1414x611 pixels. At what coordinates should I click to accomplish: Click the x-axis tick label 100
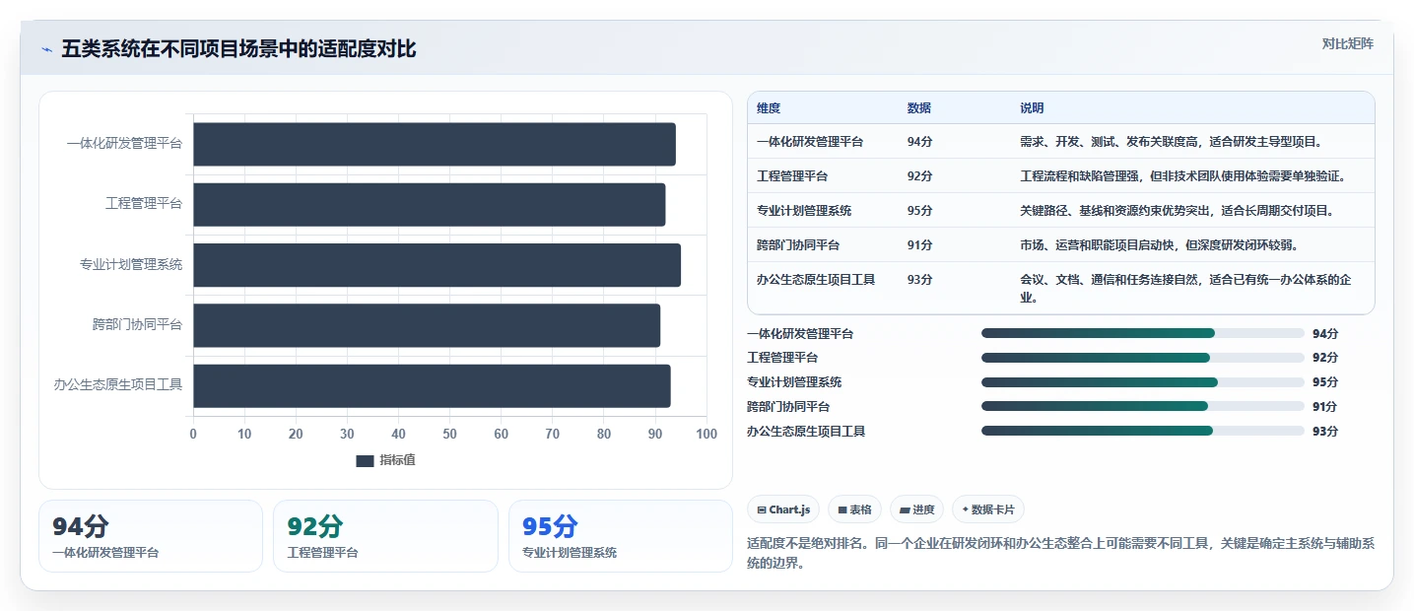pyautogui.click(x=707, y=434)
